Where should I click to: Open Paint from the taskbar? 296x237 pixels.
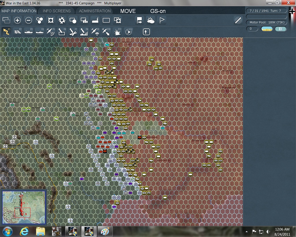tap(105, 231)
